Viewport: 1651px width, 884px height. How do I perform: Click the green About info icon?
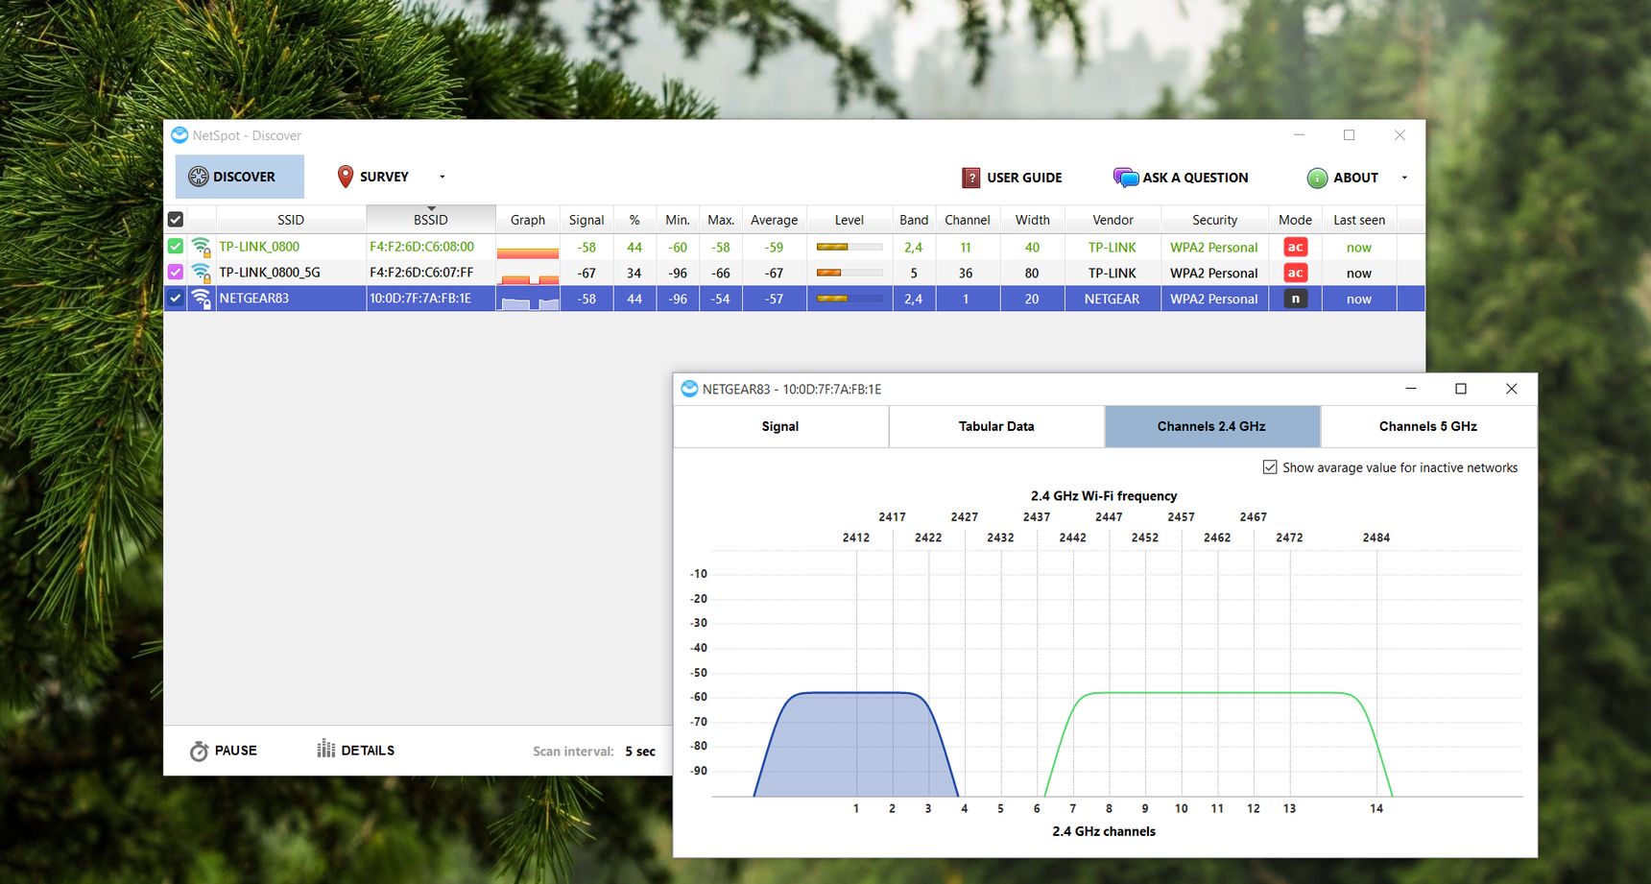pos(1317,178)
